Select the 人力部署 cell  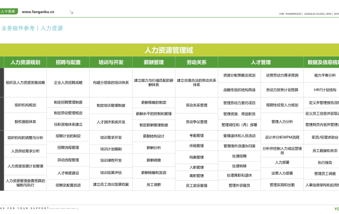(x=282, y=162)
